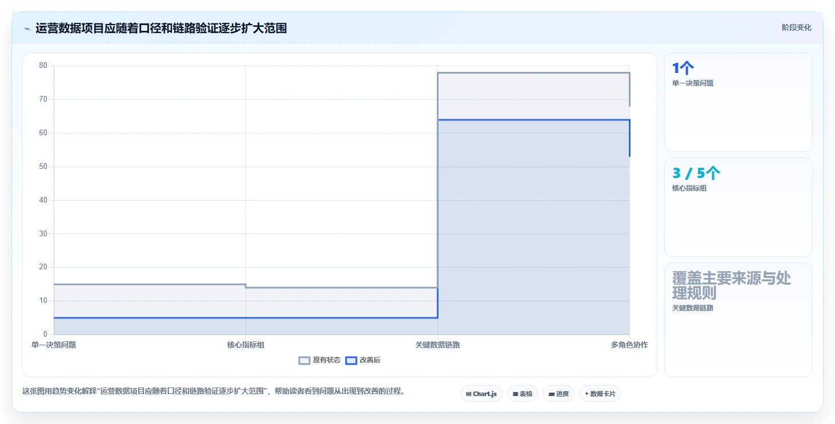
Task: Click the 关键数据链路 card subtitle text
Action: click(693, 308)
